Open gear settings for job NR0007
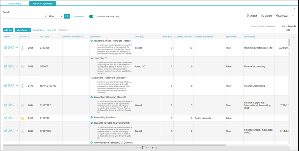 coord(9,66)
